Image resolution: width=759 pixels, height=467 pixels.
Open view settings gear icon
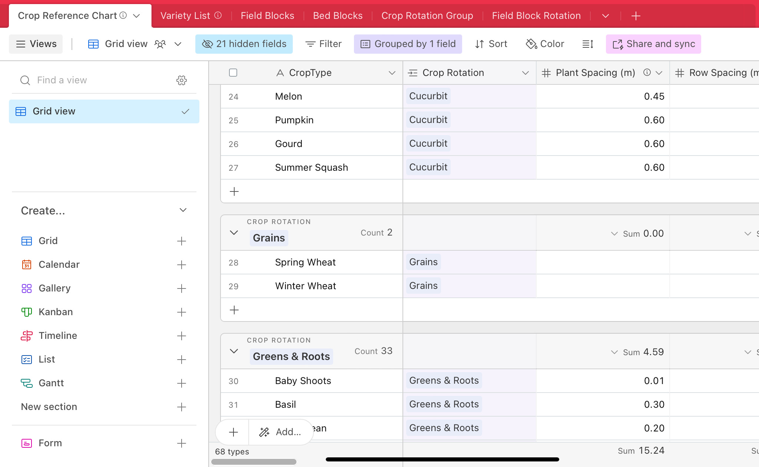181,80
